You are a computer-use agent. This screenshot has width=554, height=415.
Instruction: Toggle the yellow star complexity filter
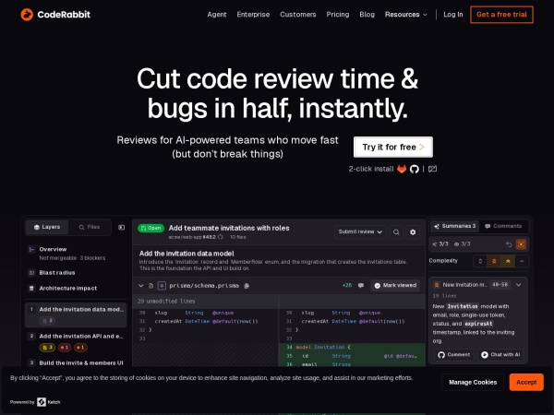(x=508, y=262)
